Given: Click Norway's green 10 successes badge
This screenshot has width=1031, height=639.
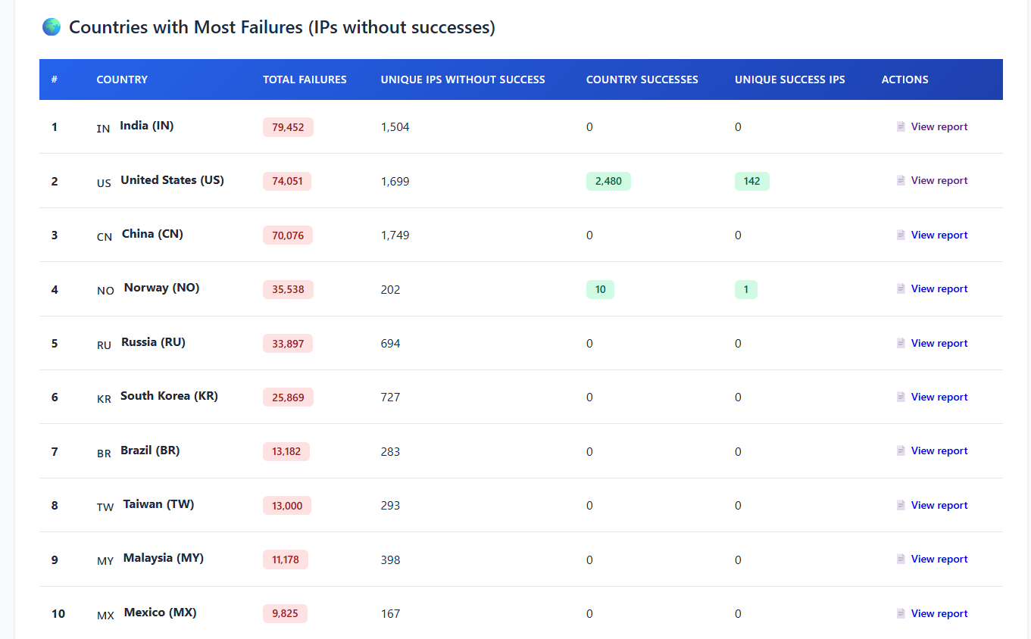Looking at the screenshot, I should (x=600, y=289).
